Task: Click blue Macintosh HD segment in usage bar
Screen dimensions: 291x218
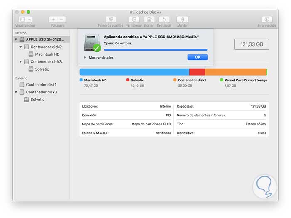Action: [134, 72]
